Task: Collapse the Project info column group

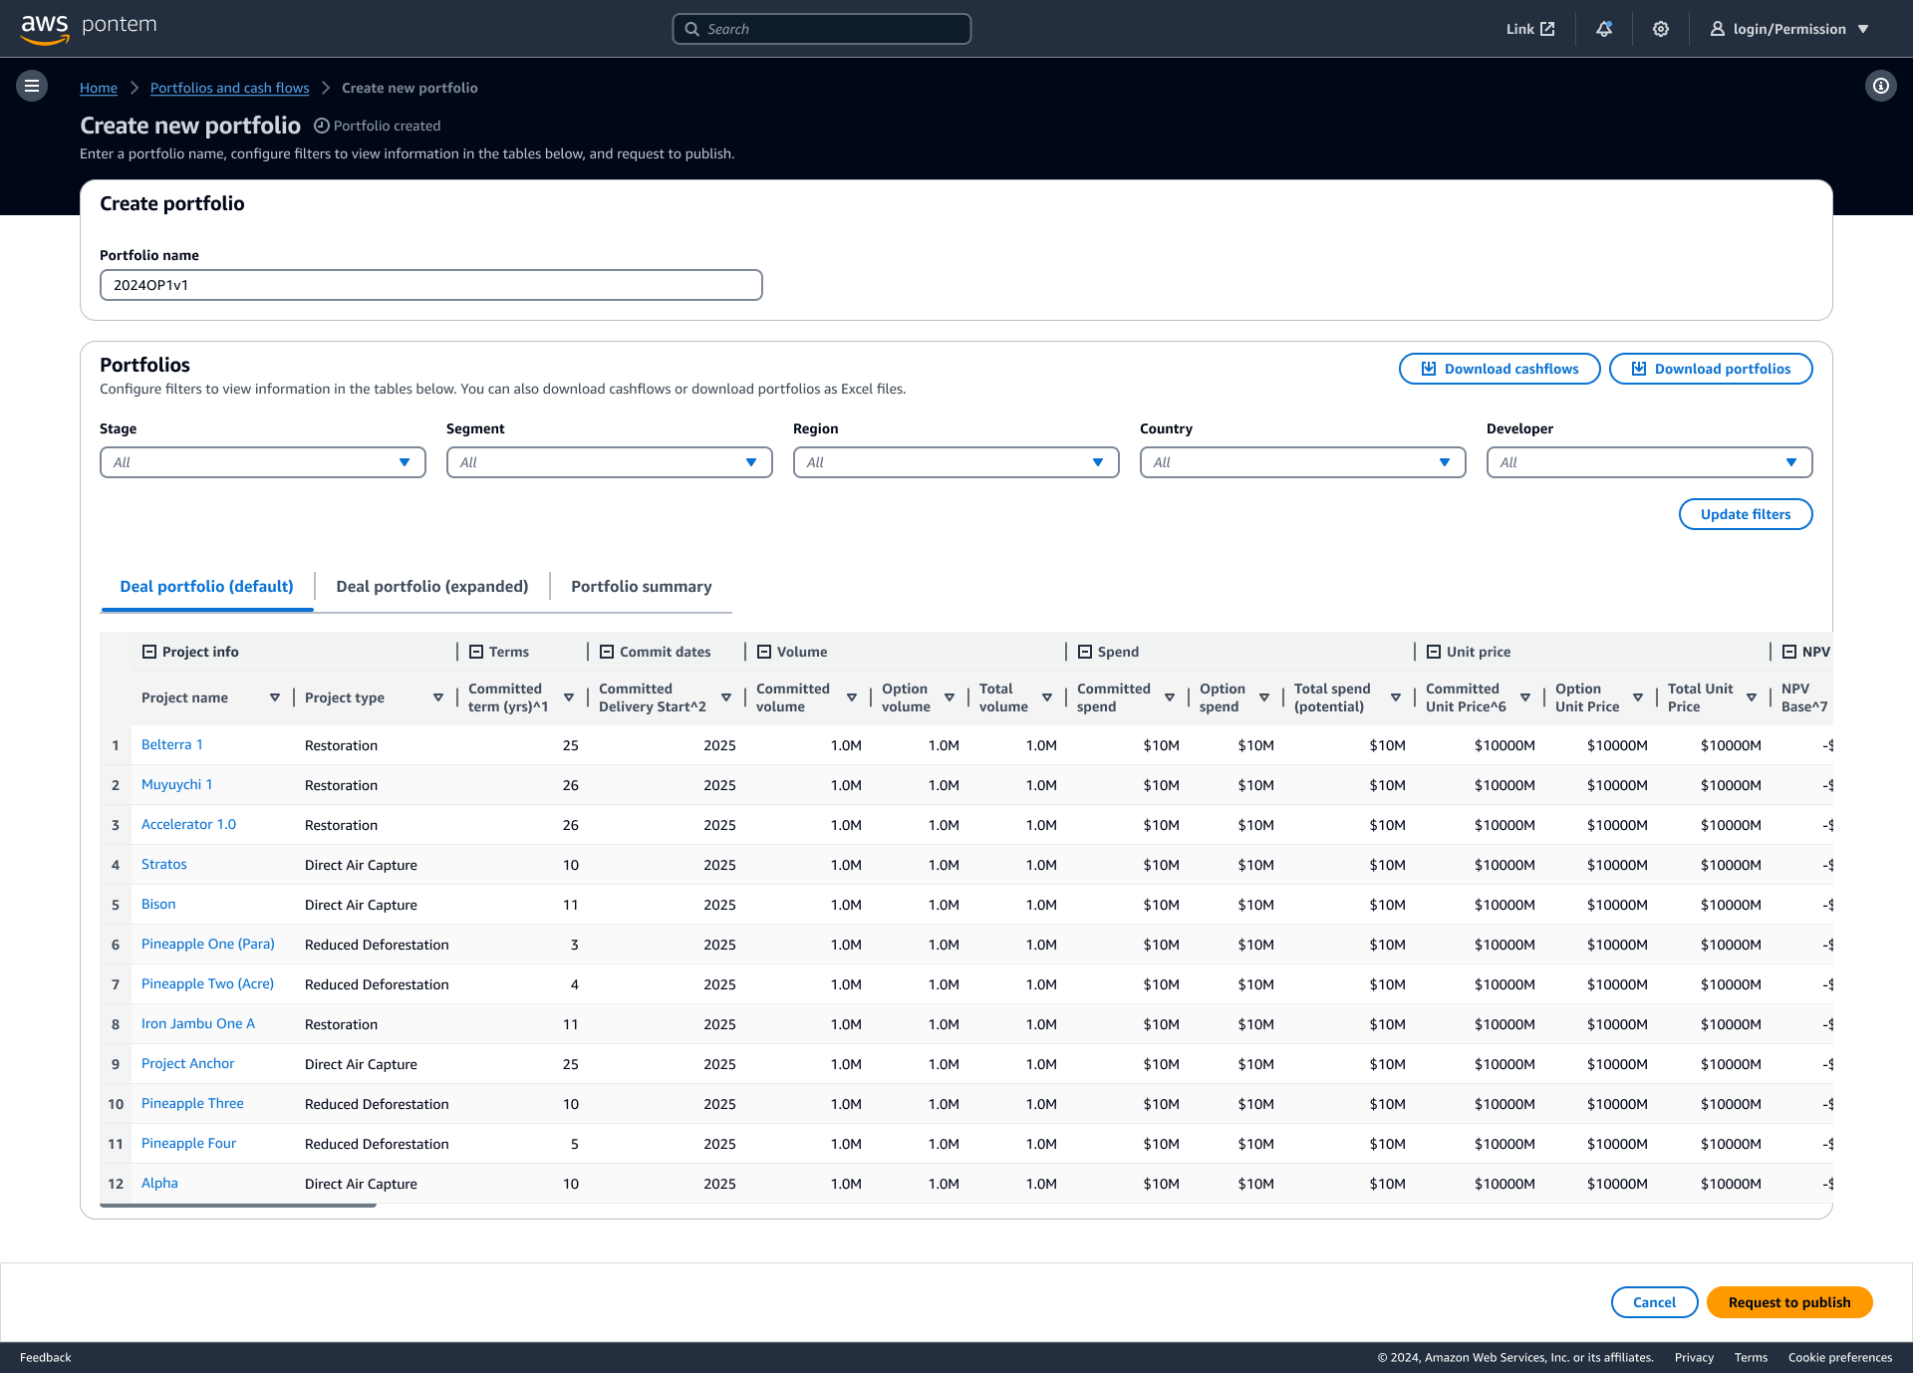Action: [149, 652]
